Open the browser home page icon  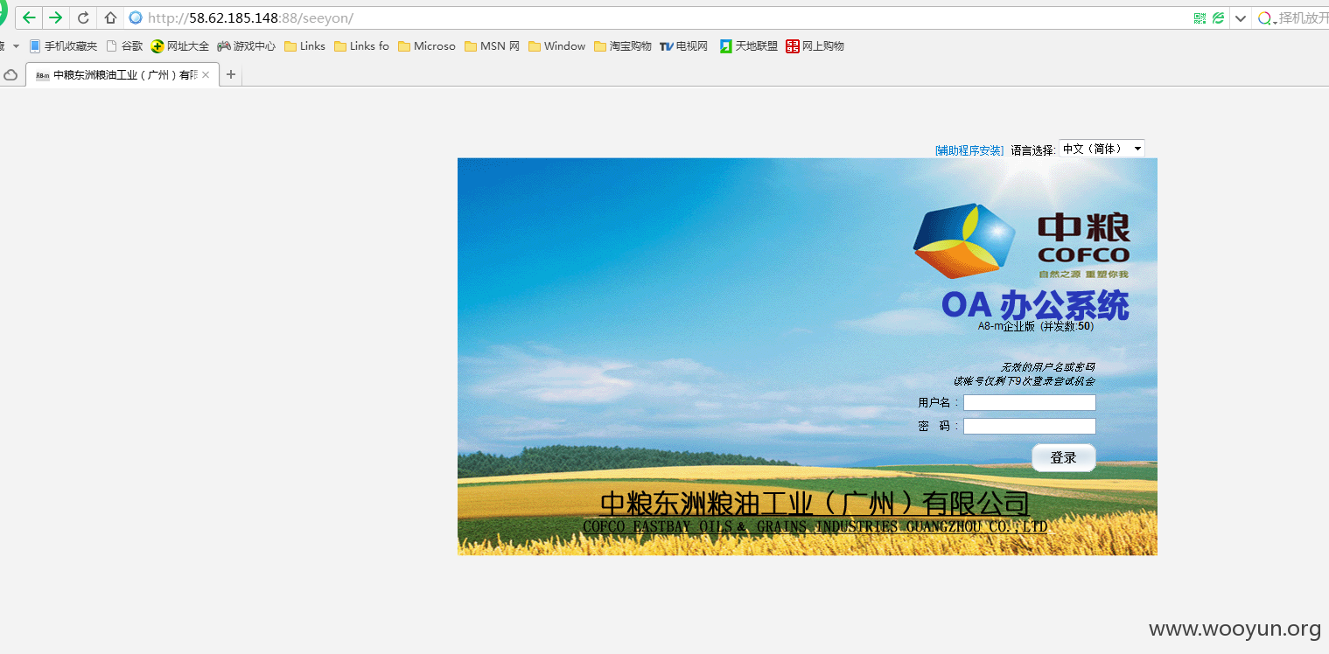tap(110, 17)
